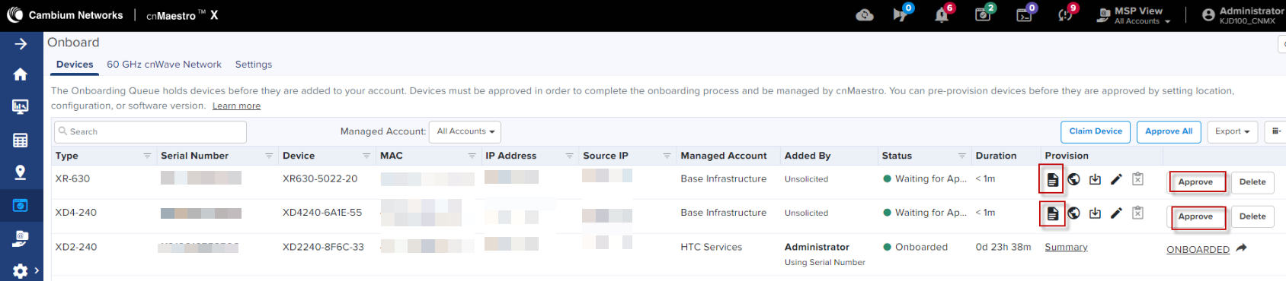Click the Added By column header
1286x281 pixels.
click(808, 156)
